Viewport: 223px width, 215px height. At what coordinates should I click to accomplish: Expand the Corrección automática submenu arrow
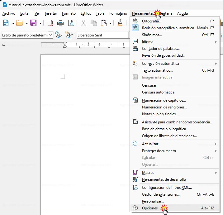[x=216, y=64]
